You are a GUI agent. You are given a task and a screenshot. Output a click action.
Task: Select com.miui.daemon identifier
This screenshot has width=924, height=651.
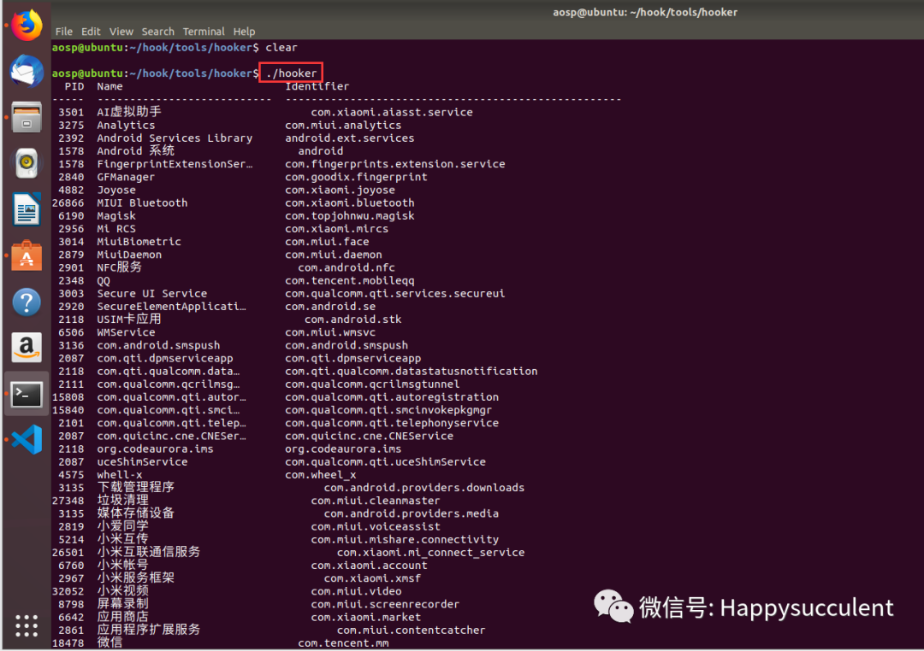click(334, 255)
